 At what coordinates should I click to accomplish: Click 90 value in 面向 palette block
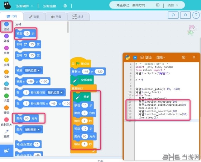point(27,118)
